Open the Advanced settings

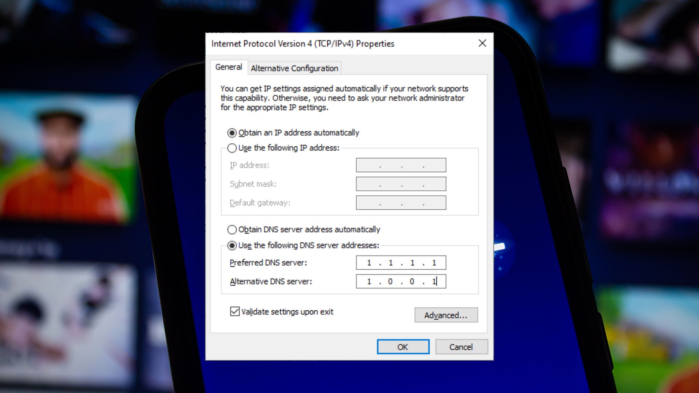(x=446, y=315)
